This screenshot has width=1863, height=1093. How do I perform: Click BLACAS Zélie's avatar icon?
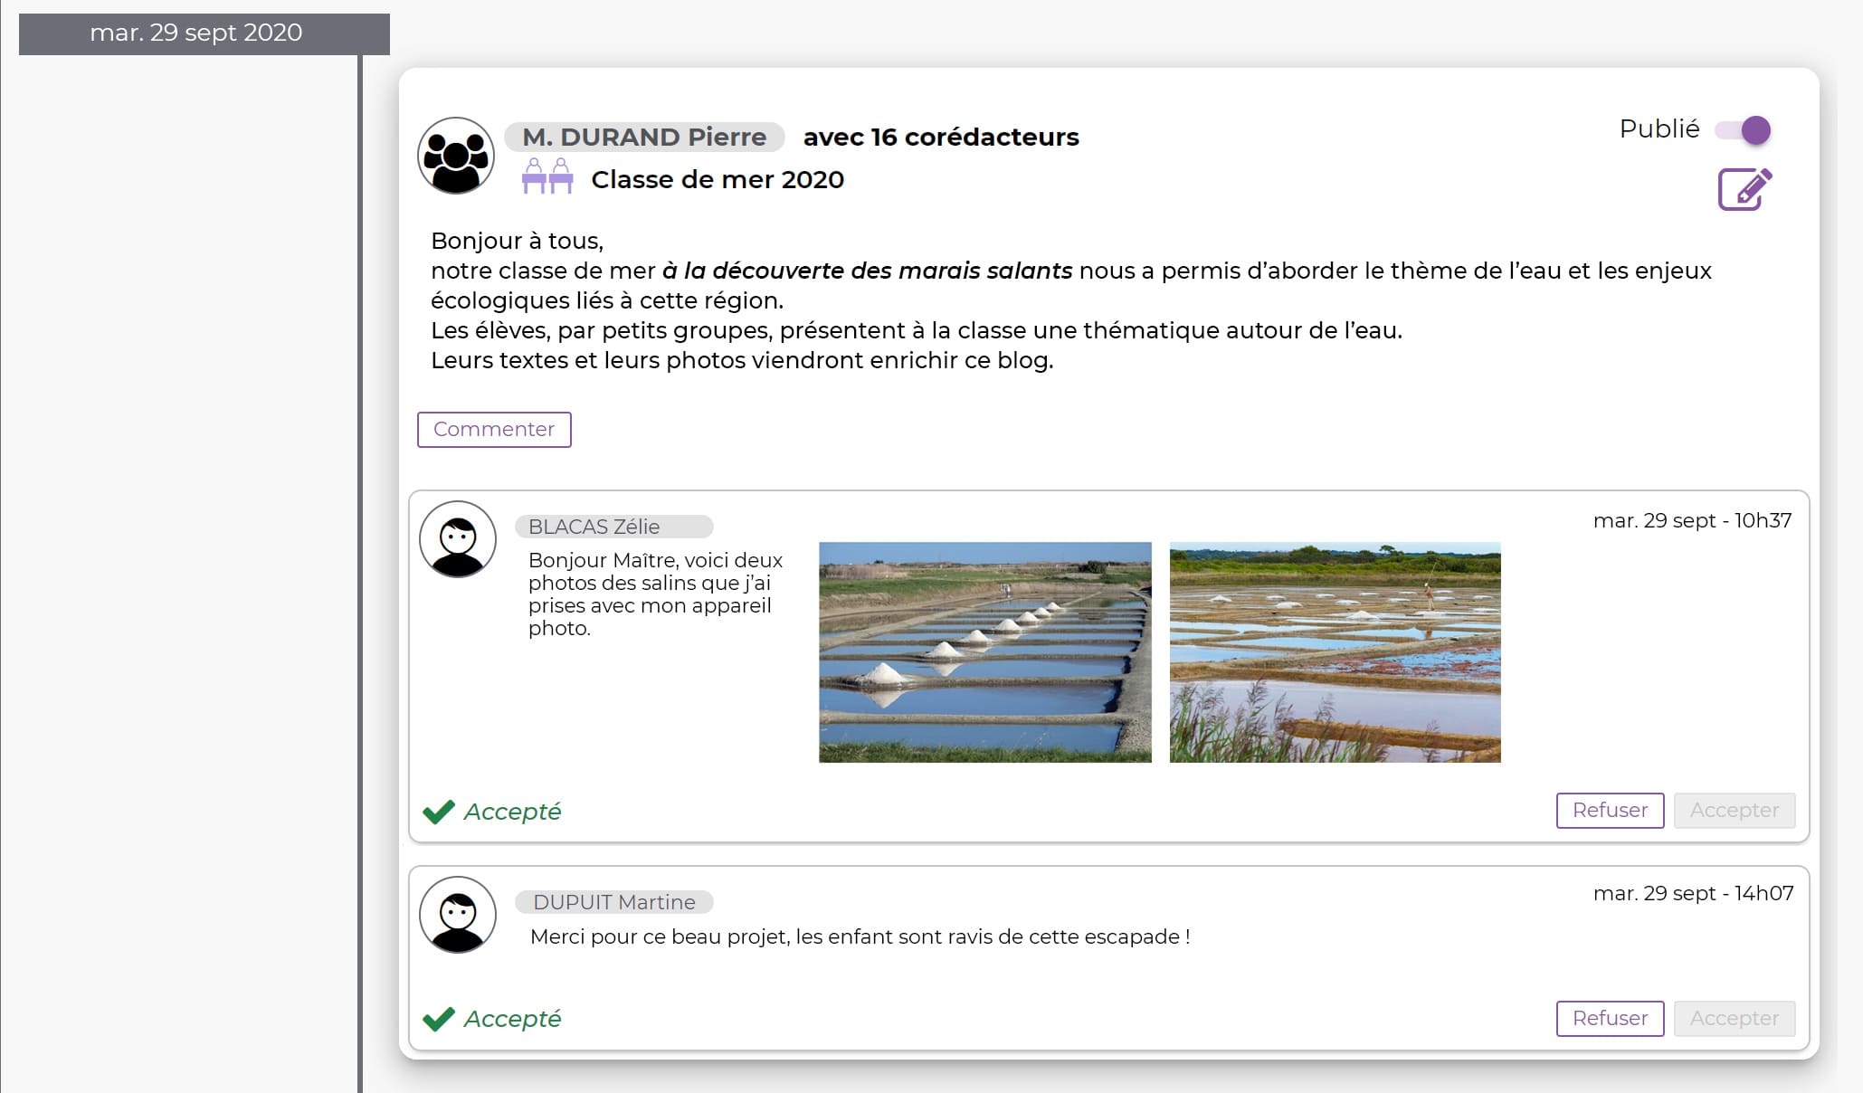[x=458, y=539]
